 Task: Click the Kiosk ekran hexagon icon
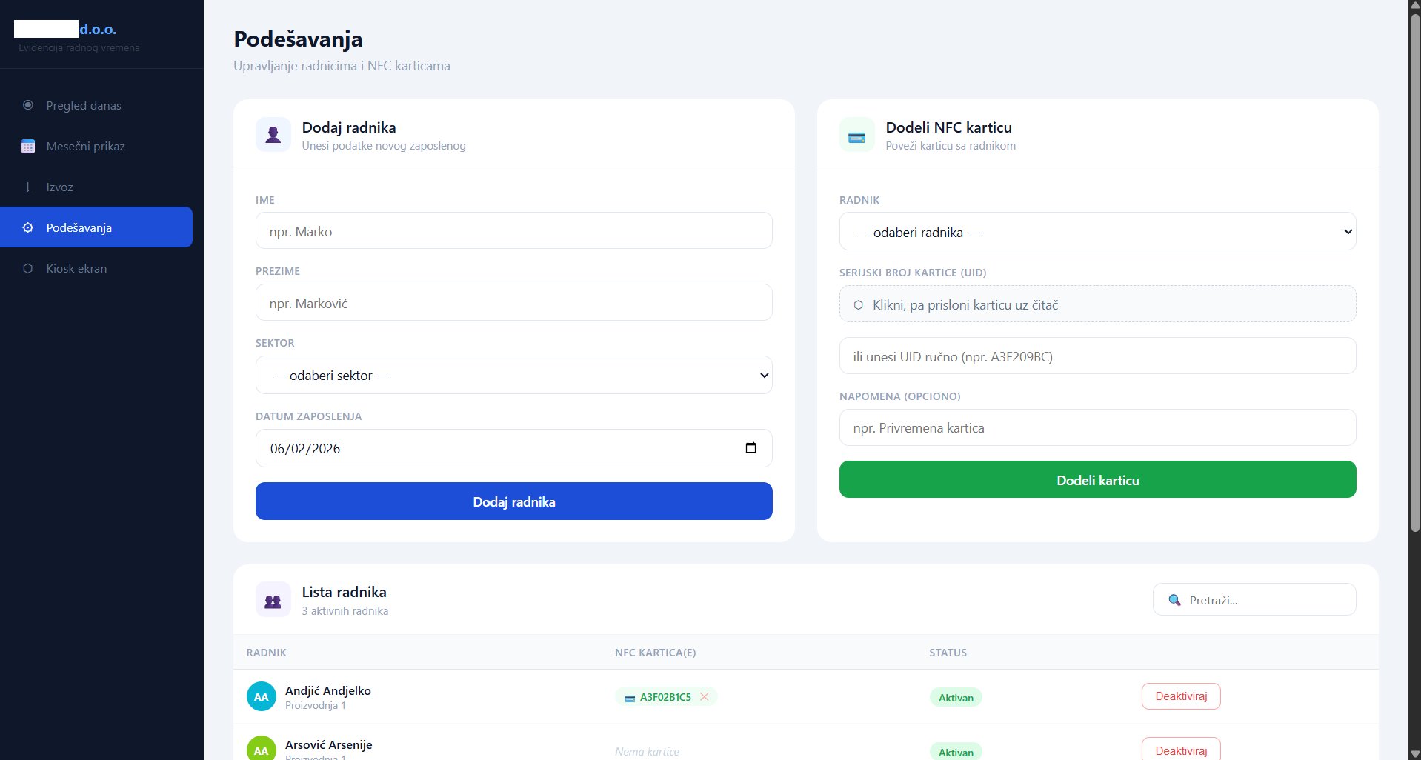(x=28, y=268)
